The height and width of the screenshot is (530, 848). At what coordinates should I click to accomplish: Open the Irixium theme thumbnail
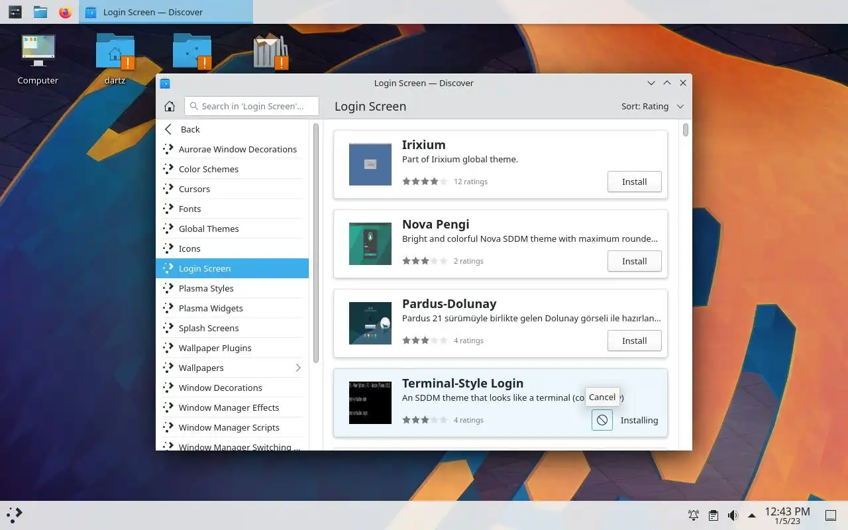pyautogui.click(x=370, y=164)
